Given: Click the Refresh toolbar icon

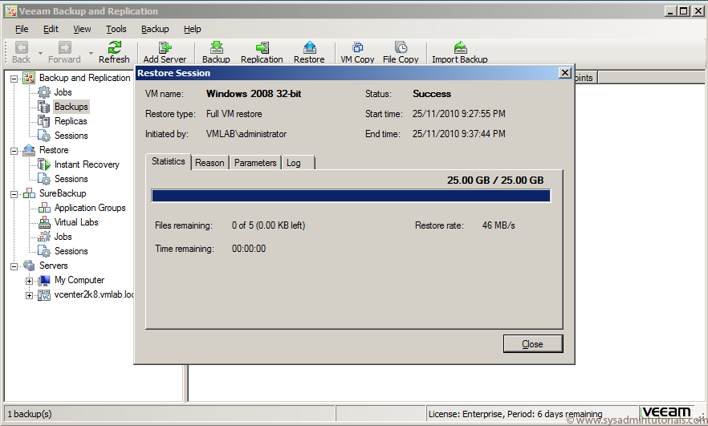Looking at the screenshot, I should pos(114,47).
